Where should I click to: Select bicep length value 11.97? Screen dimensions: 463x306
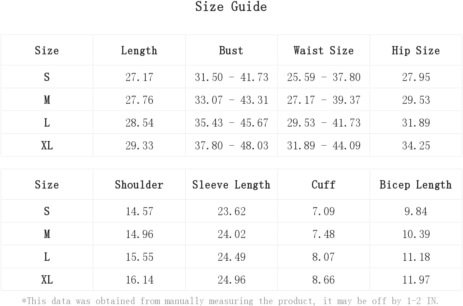click(x=416, y=280)
